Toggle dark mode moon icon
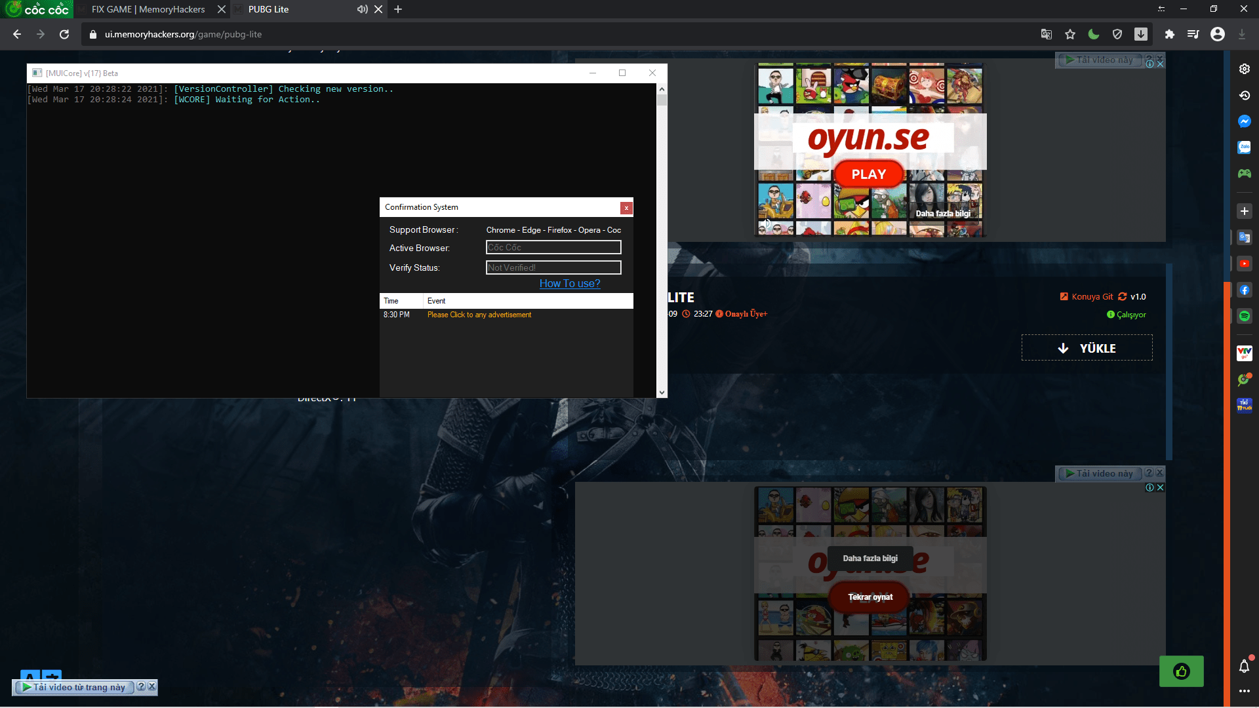The image size is (1259, 708). coord(1094,34)
